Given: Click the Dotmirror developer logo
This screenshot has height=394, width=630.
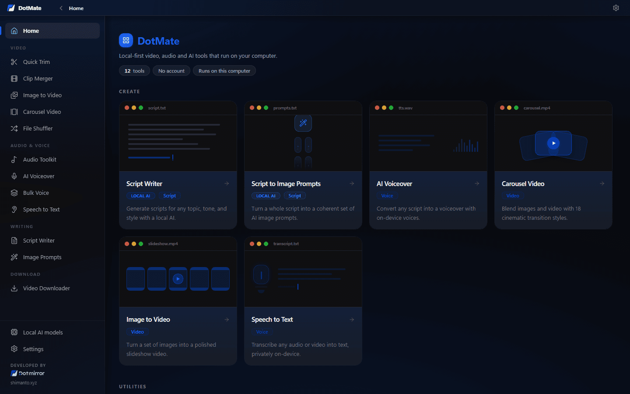Looking at the screenshot, I should [x=28, y=373].
